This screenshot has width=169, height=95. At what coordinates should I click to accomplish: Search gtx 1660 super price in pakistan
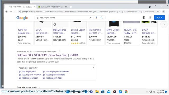(56, 72)
